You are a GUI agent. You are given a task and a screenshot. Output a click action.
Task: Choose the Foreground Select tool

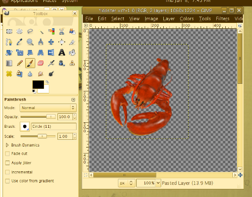click(72, 31)
